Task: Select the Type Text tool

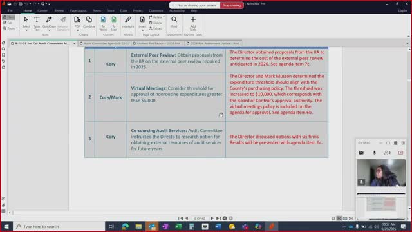Action: pos(37,23)
